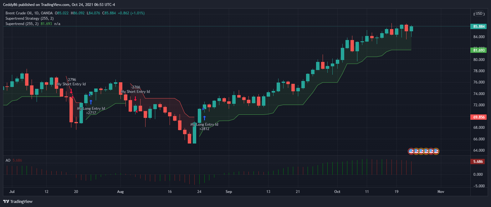Click the red 69.856 price label

tap(479, 117)
